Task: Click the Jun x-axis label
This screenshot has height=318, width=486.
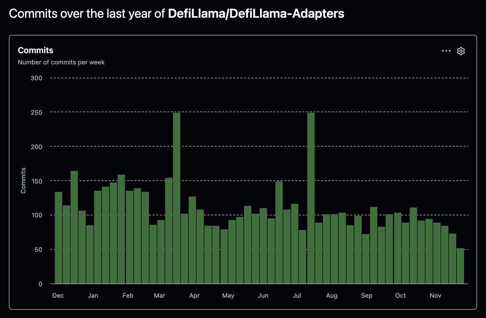Action: pyautogui.click(x=263, y=296)
